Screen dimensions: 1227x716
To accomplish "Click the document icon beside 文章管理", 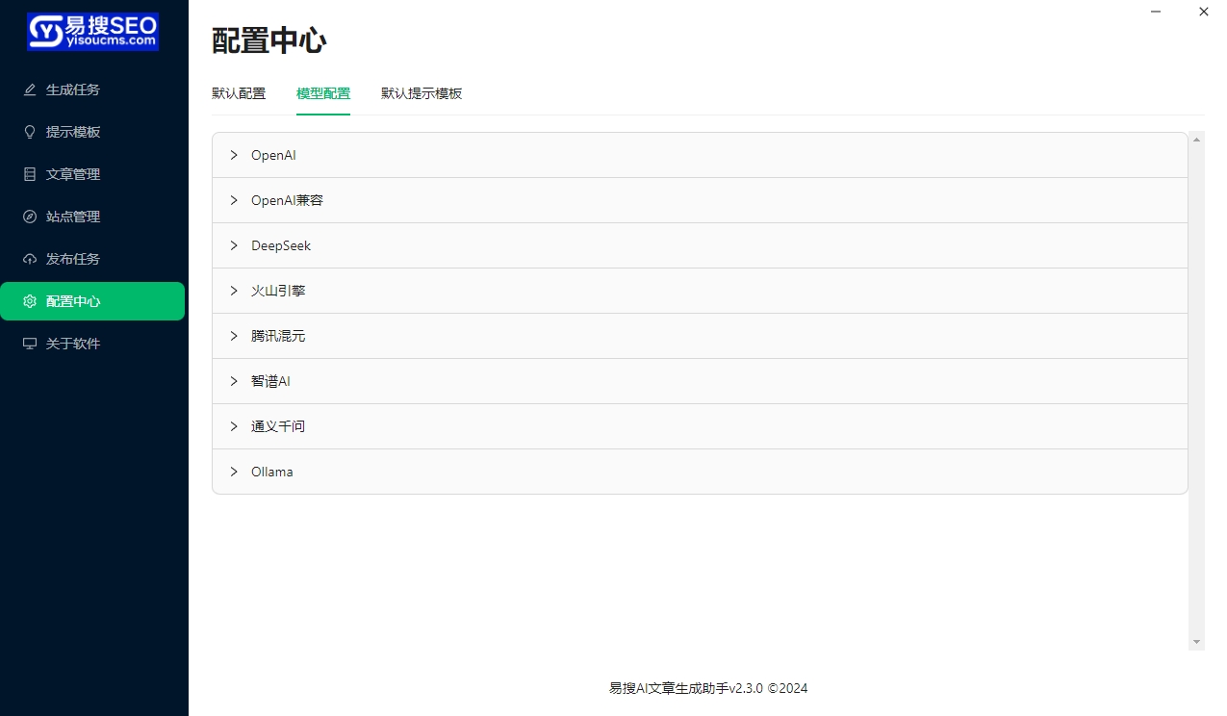I will point(30,174).
